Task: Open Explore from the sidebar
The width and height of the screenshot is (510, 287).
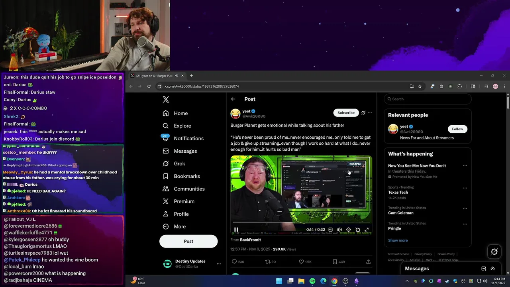Action: [177, 126]
